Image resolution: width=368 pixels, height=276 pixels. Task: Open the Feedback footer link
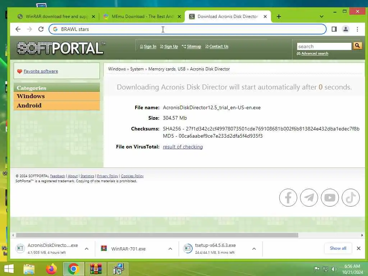tap(57, 176)
